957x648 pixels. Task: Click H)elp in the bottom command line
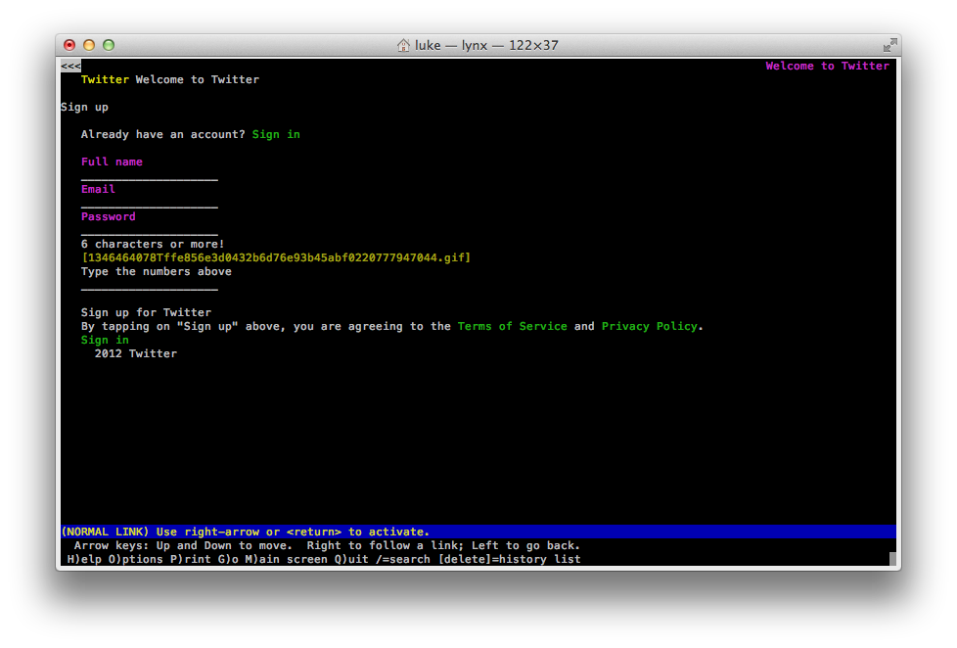point(85,560)
